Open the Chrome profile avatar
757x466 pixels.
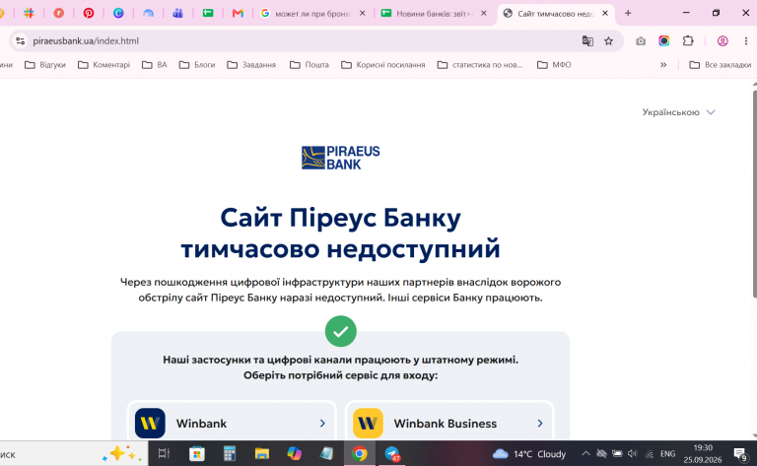[723, 41]
